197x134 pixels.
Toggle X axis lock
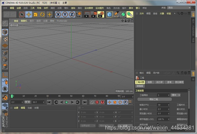(58, 14)
